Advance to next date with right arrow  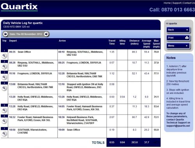(x=46, y=34)
